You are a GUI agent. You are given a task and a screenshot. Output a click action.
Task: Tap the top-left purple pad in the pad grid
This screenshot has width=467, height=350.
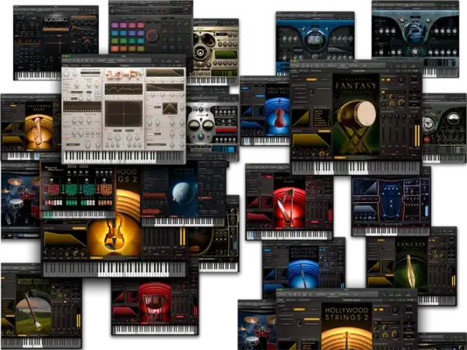click(x=114, y=26)
